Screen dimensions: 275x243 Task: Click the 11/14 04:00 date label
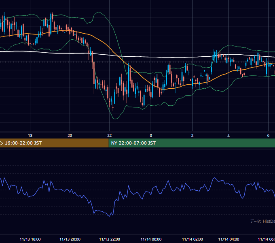[228, 239]
